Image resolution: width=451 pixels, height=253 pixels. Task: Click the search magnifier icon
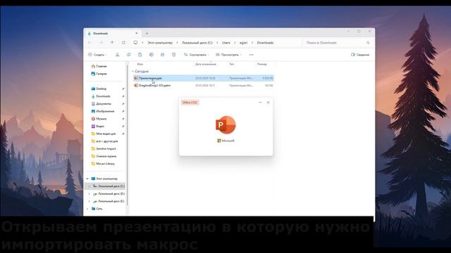[x=368, y=42]
